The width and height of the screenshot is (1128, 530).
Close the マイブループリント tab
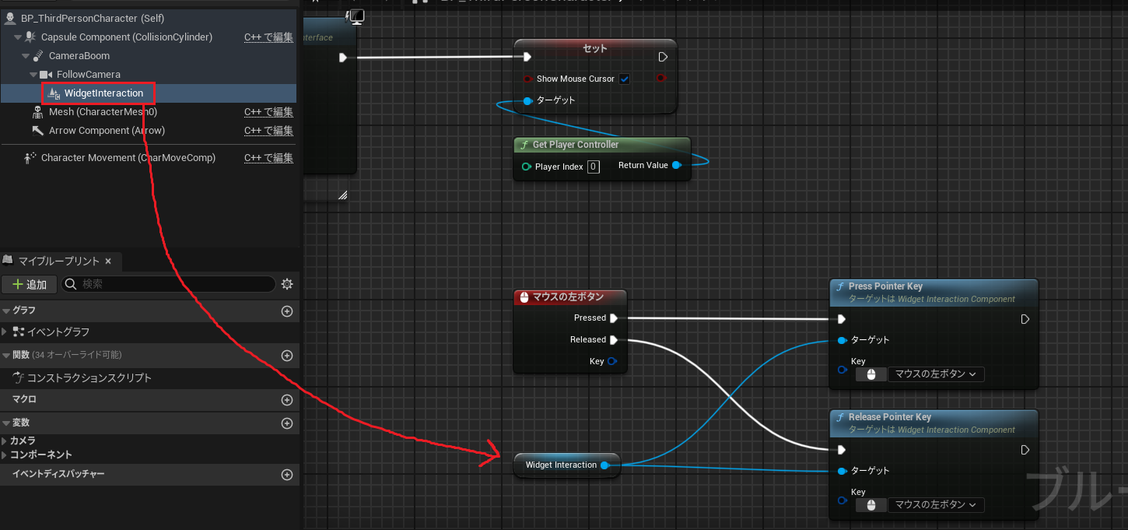pyautogui.click(x=108, y=261)
